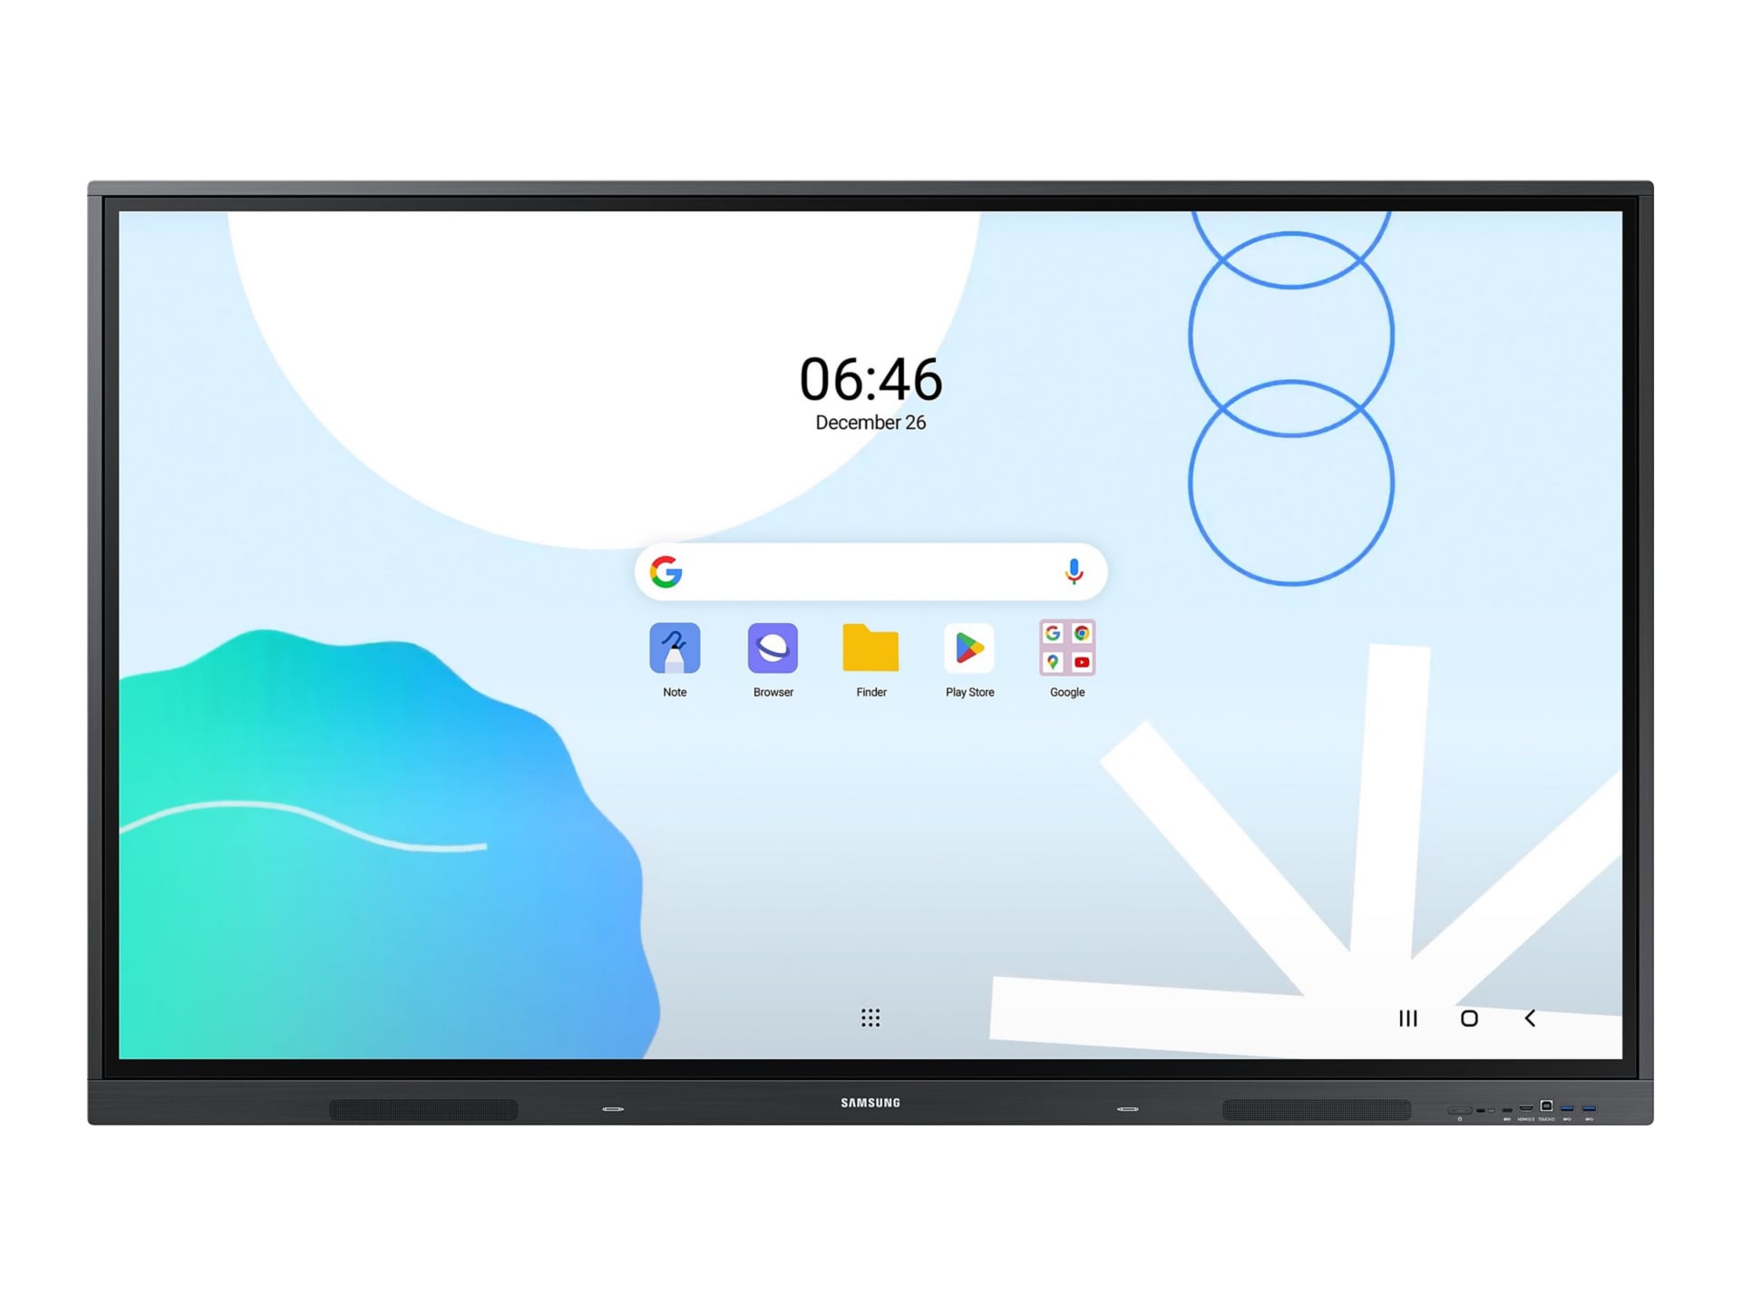Open the app drawer grid
Viewport: 1741px width, 1306px height.
[870, 1017]
